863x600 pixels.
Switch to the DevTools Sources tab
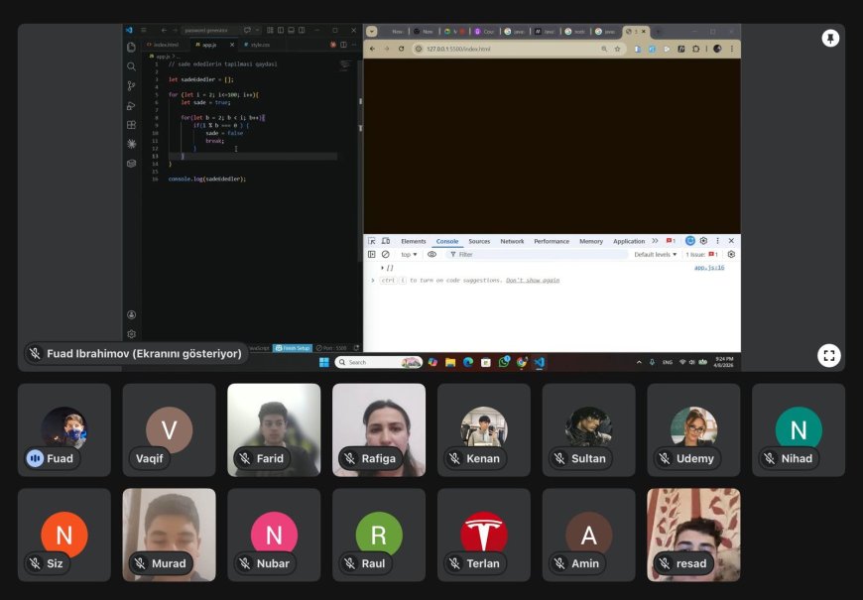479,241
